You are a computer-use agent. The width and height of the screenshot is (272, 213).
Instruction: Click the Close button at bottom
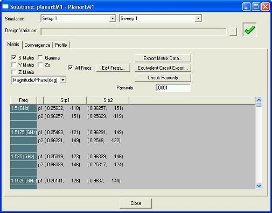coord(136,203)
